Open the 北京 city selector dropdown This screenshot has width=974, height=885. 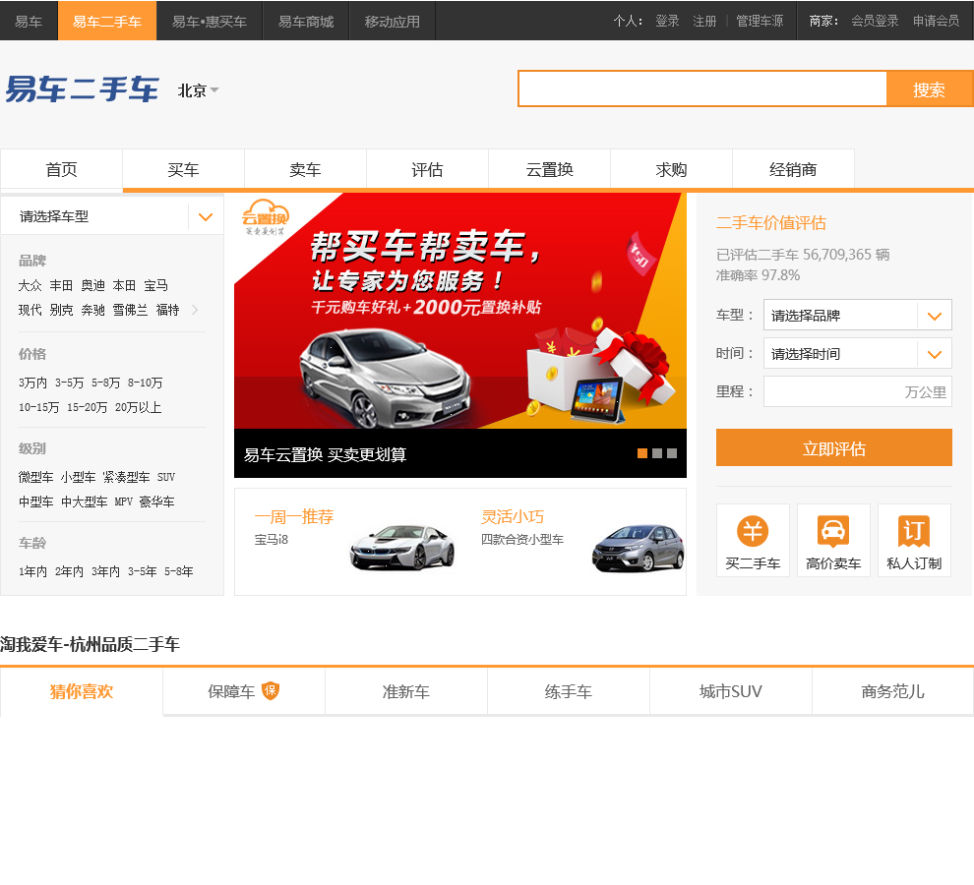coord(198,90)
